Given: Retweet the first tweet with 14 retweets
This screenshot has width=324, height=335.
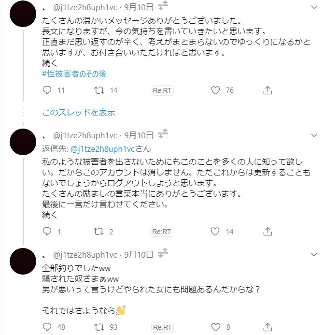Looking at the screenshot, I should 99,90.
